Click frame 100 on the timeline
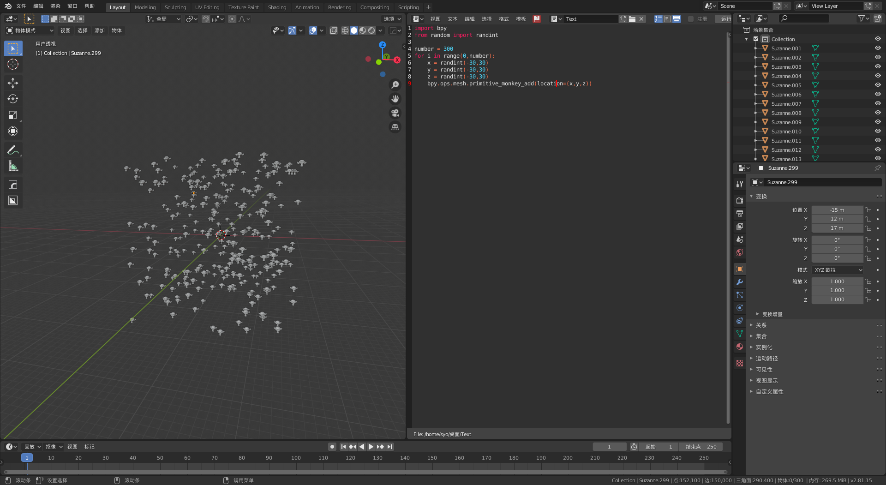Screen dimensions: 886x485 click(x=296, y=458)
